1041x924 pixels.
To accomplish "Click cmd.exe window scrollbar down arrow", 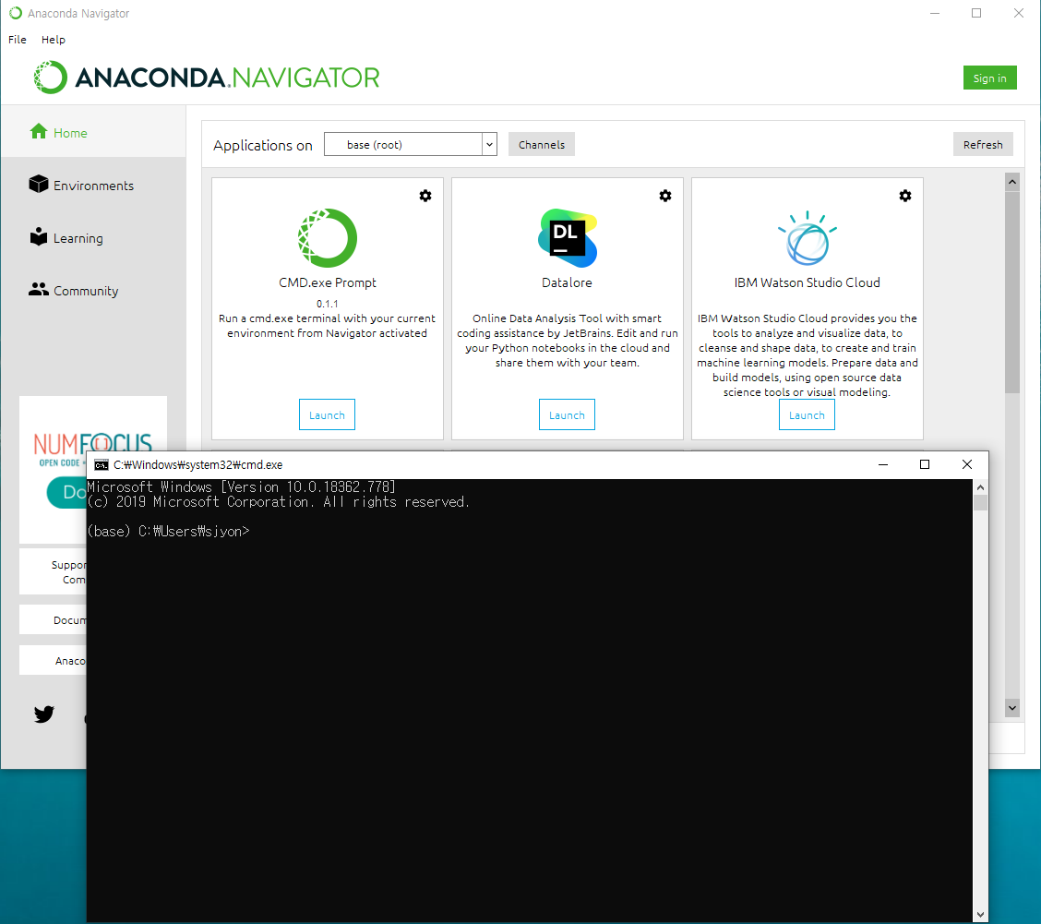I will click(981, 914).
